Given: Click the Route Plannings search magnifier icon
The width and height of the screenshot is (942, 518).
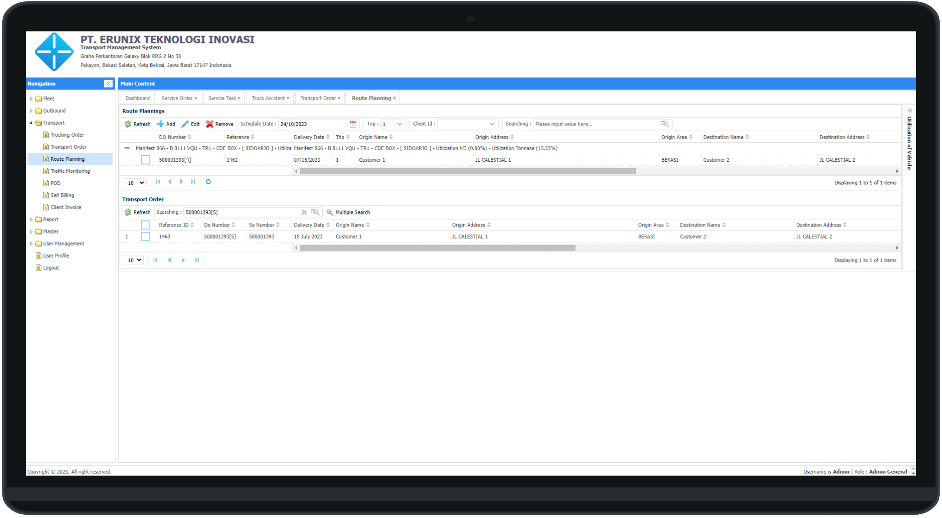Looking at the screenshot, I should 664,124.
